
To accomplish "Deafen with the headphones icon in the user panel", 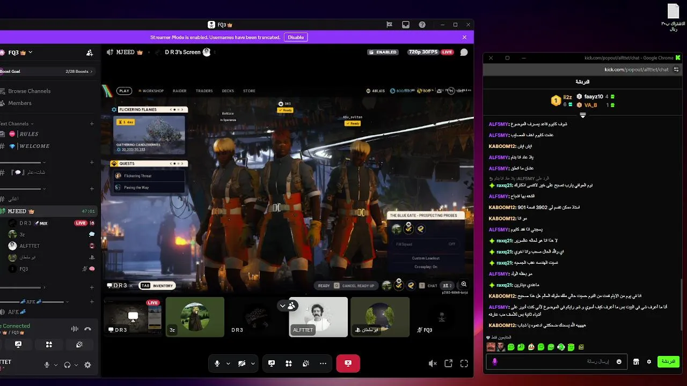I will coord(67,365).
